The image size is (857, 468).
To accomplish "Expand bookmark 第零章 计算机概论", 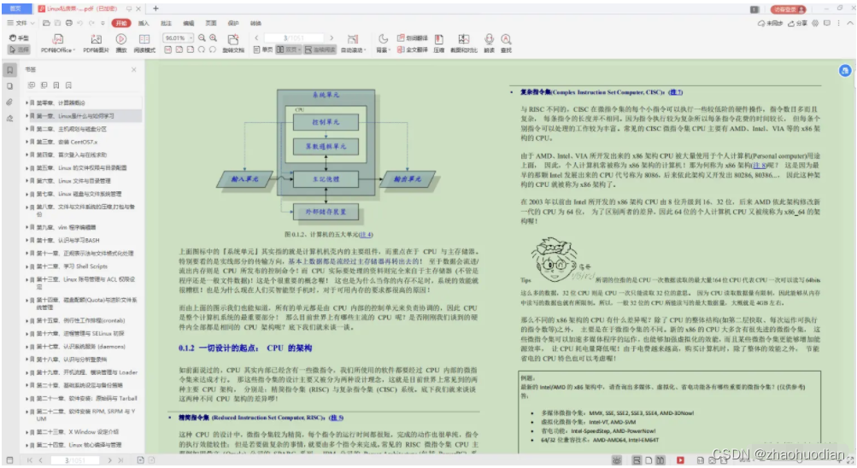I will (x=26, y=102).
